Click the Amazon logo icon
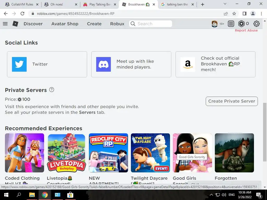This screenshot has width=267, height=200. (188, 64)
